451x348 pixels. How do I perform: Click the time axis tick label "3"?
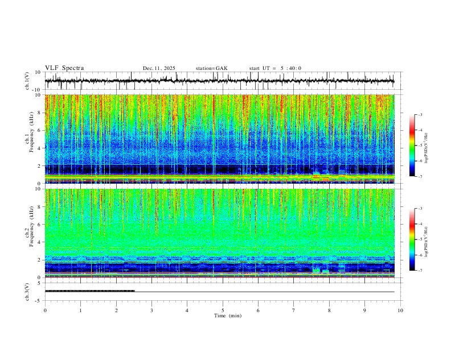tap(151, 310)
